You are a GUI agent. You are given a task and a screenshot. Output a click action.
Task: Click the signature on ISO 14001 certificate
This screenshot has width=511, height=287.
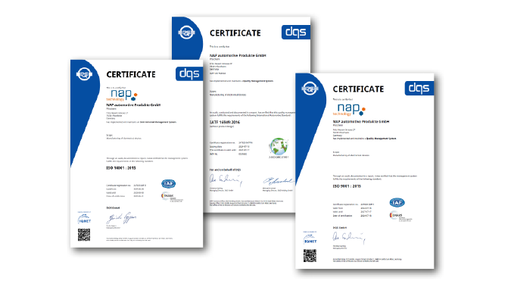(121, 218)
